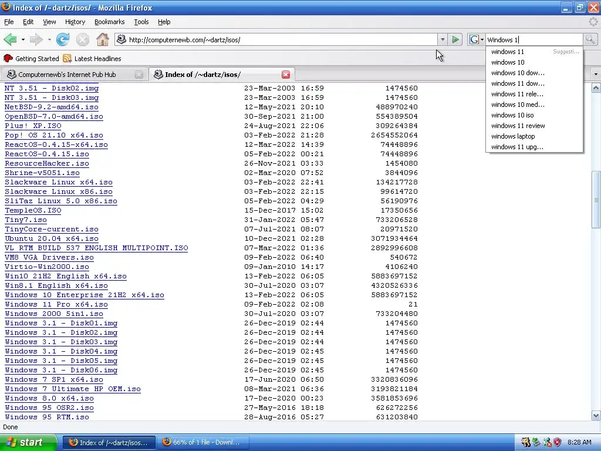The width and height of the screenshot is (601, 451).
Task: Open the 66% of 1 file Downloads taskbar button
Action: click(x=203, y=442)
